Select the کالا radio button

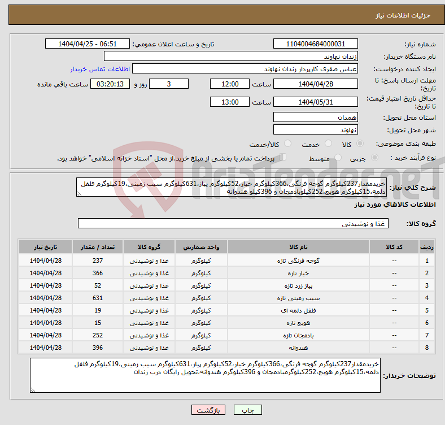coord(360,144)
